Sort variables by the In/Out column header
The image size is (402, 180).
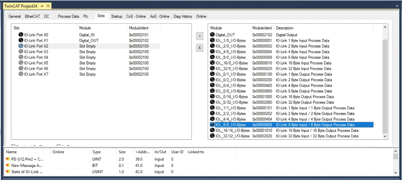161,152
